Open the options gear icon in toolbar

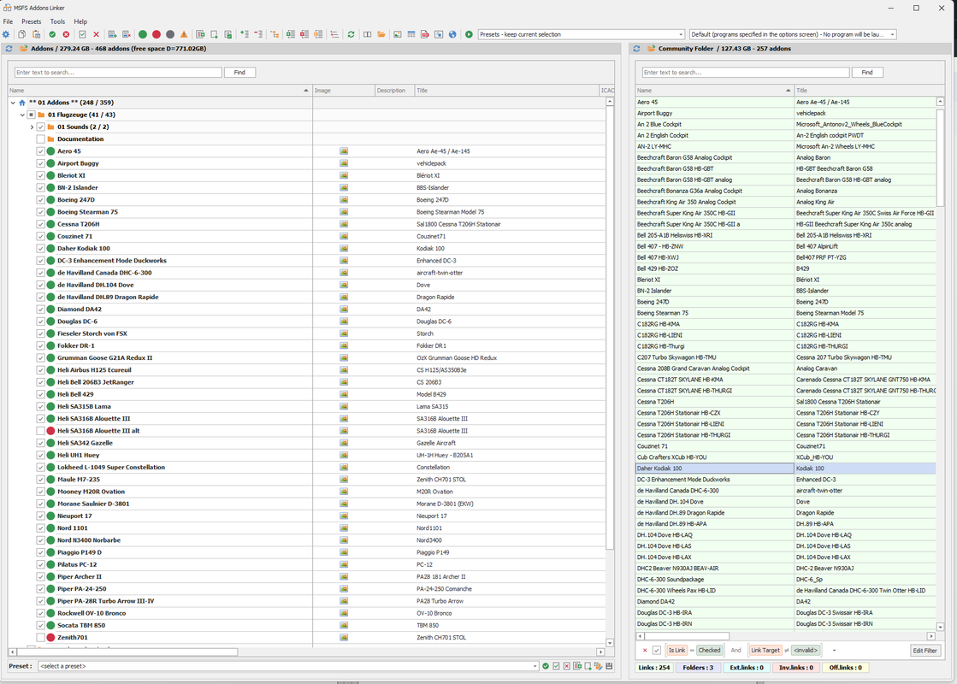[6, 35]
